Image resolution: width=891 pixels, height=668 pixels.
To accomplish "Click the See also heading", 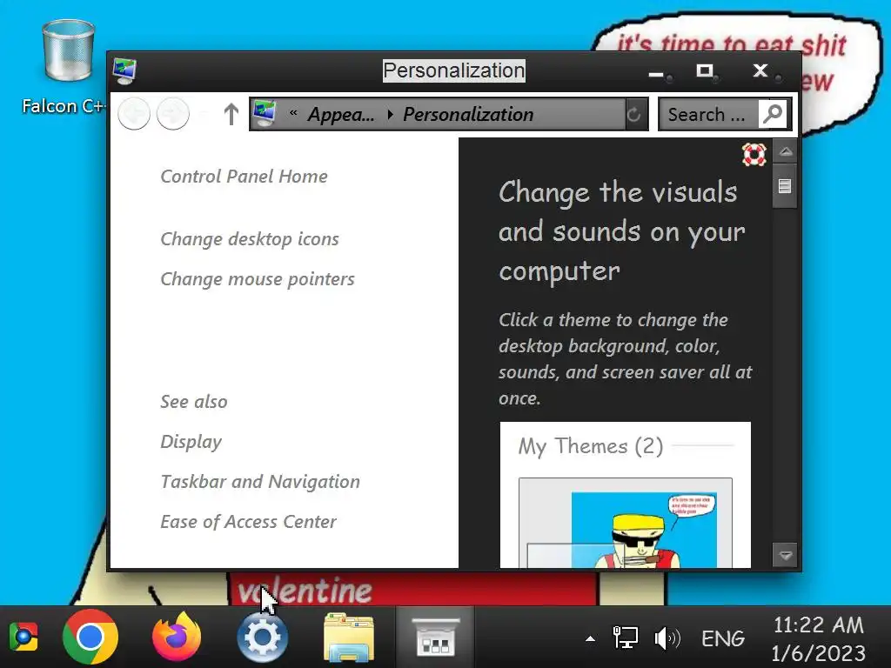I will pyautogui.click(x=194, y=402).
